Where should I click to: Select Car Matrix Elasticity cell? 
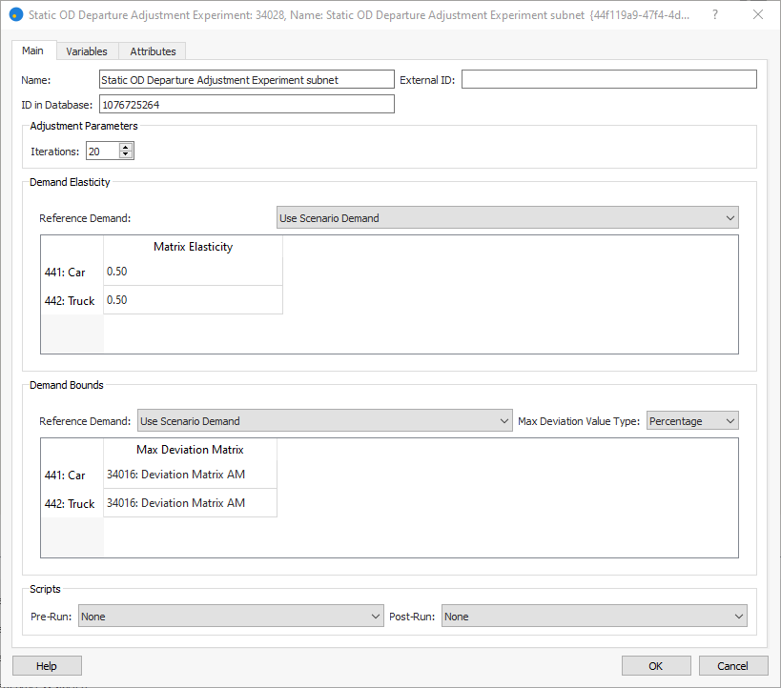(193, 272)
